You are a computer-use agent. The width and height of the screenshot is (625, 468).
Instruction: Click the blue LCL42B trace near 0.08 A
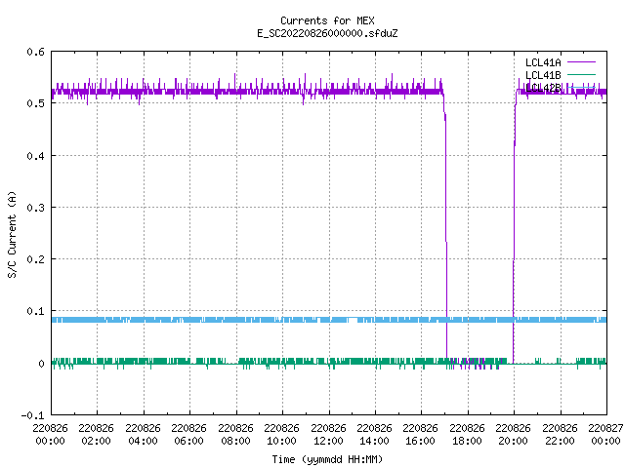tap(329, 320)
